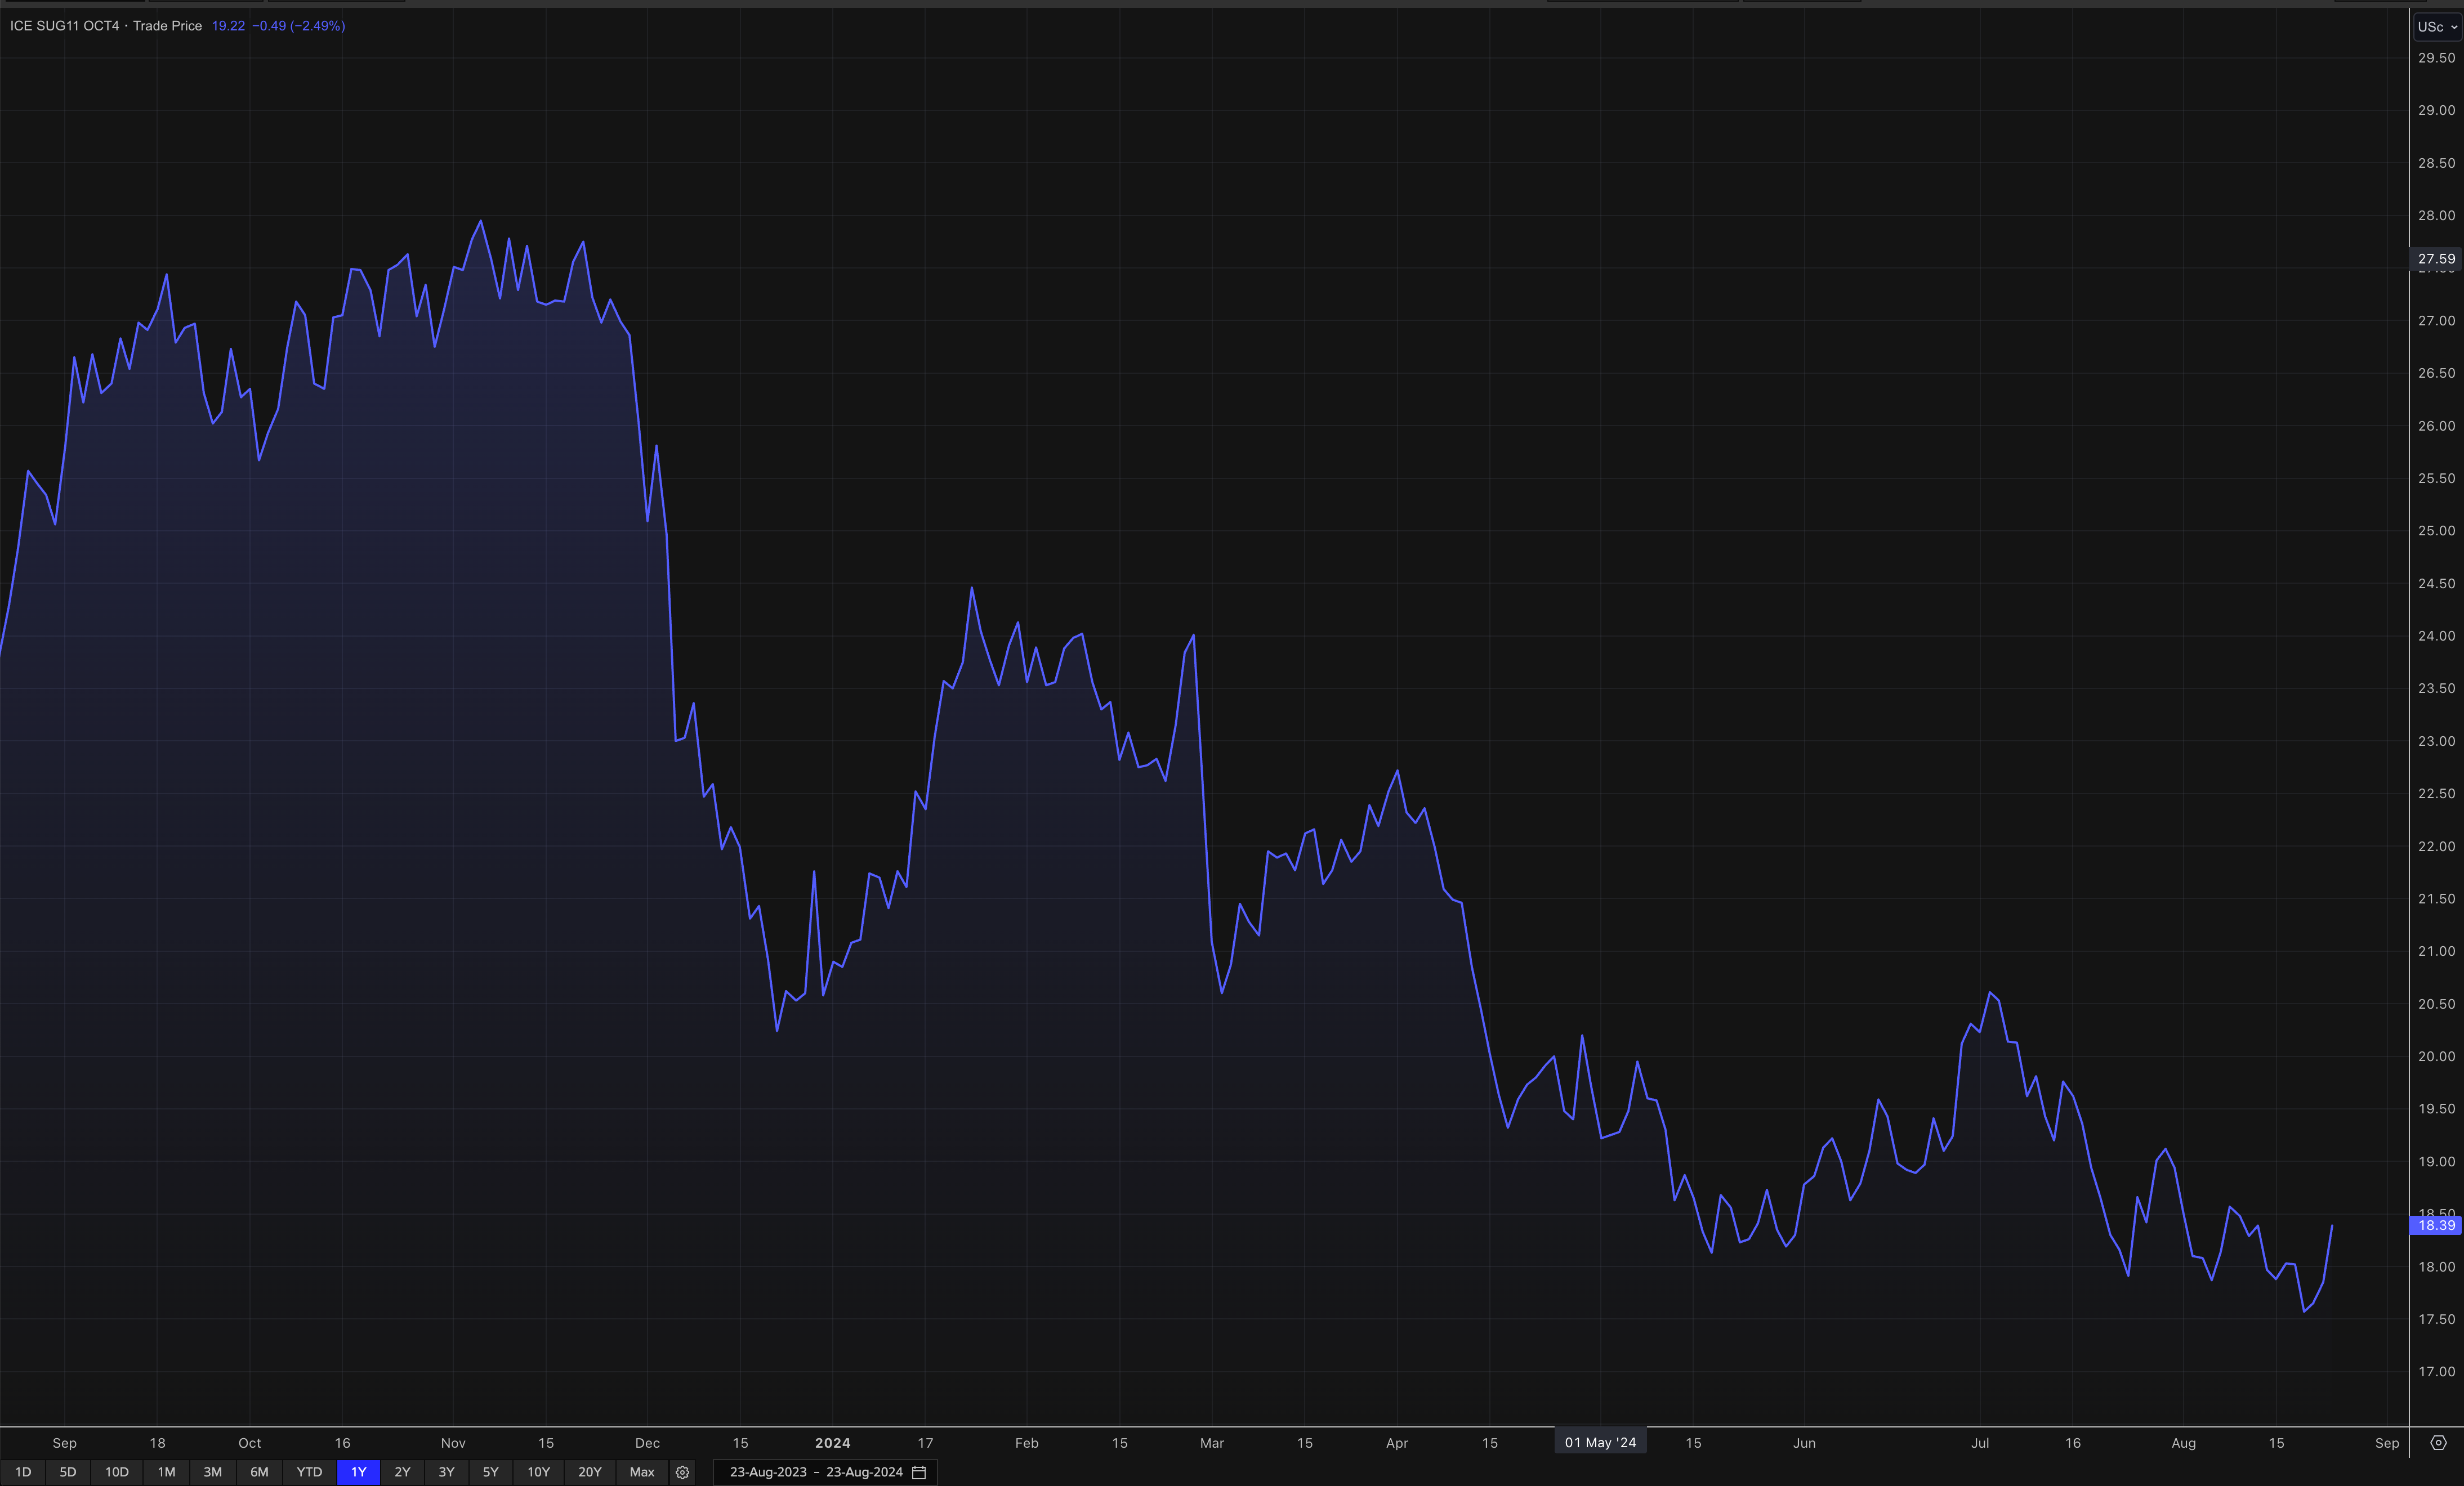Switch to 5Y time range
2464x1486 pixels.
(x=490, y=1472)
